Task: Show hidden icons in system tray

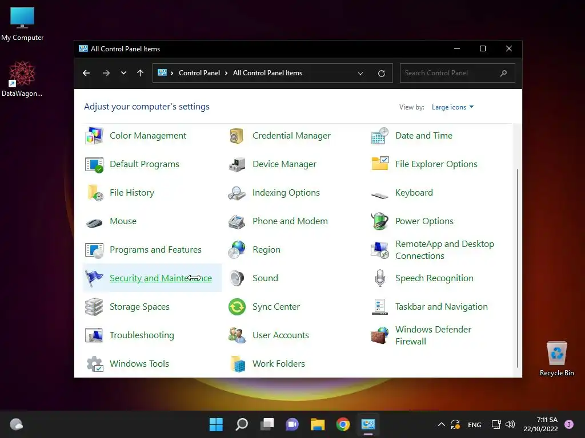Action: pos(442,424)
